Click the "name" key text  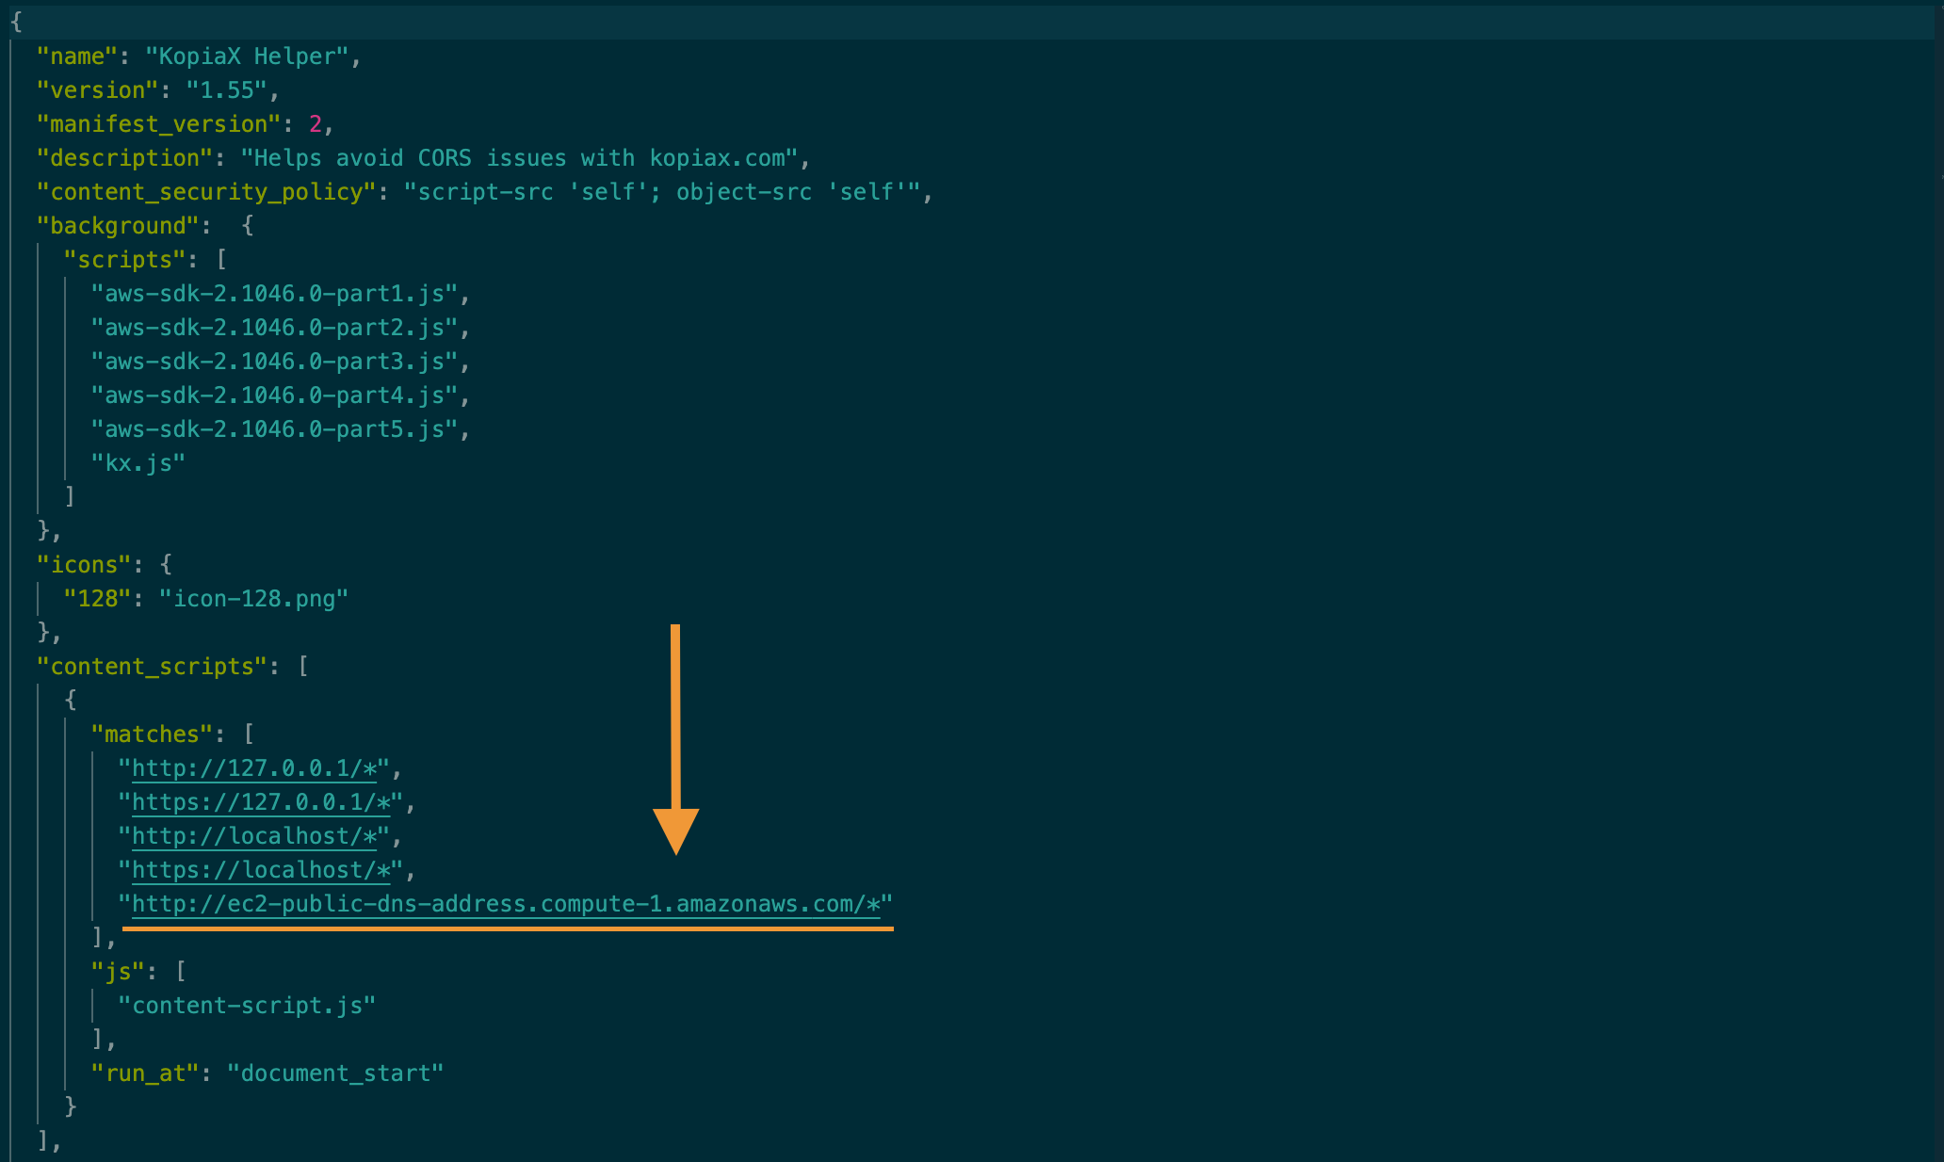coord(77,56)
